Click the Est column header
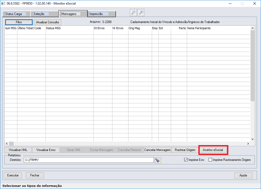 point(165,28)
